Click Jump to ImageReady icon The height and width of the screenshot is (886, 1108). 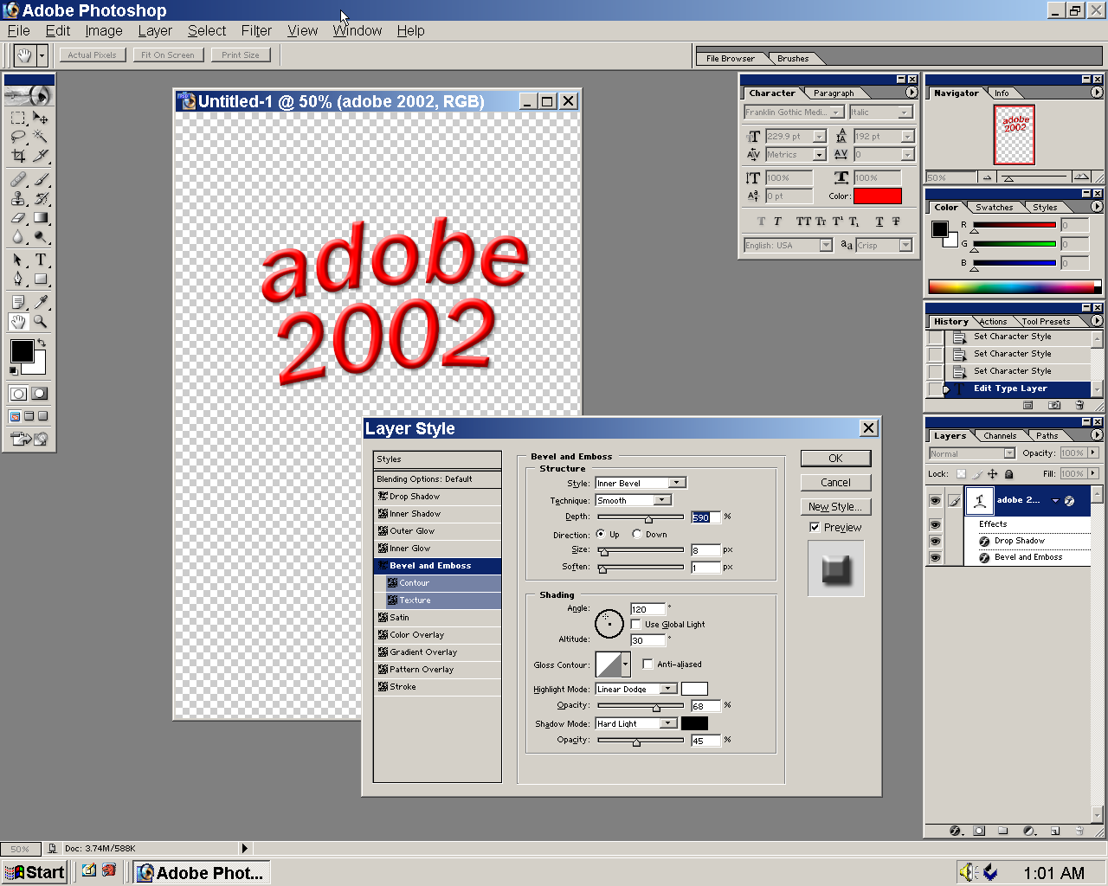tap(29, 439)
